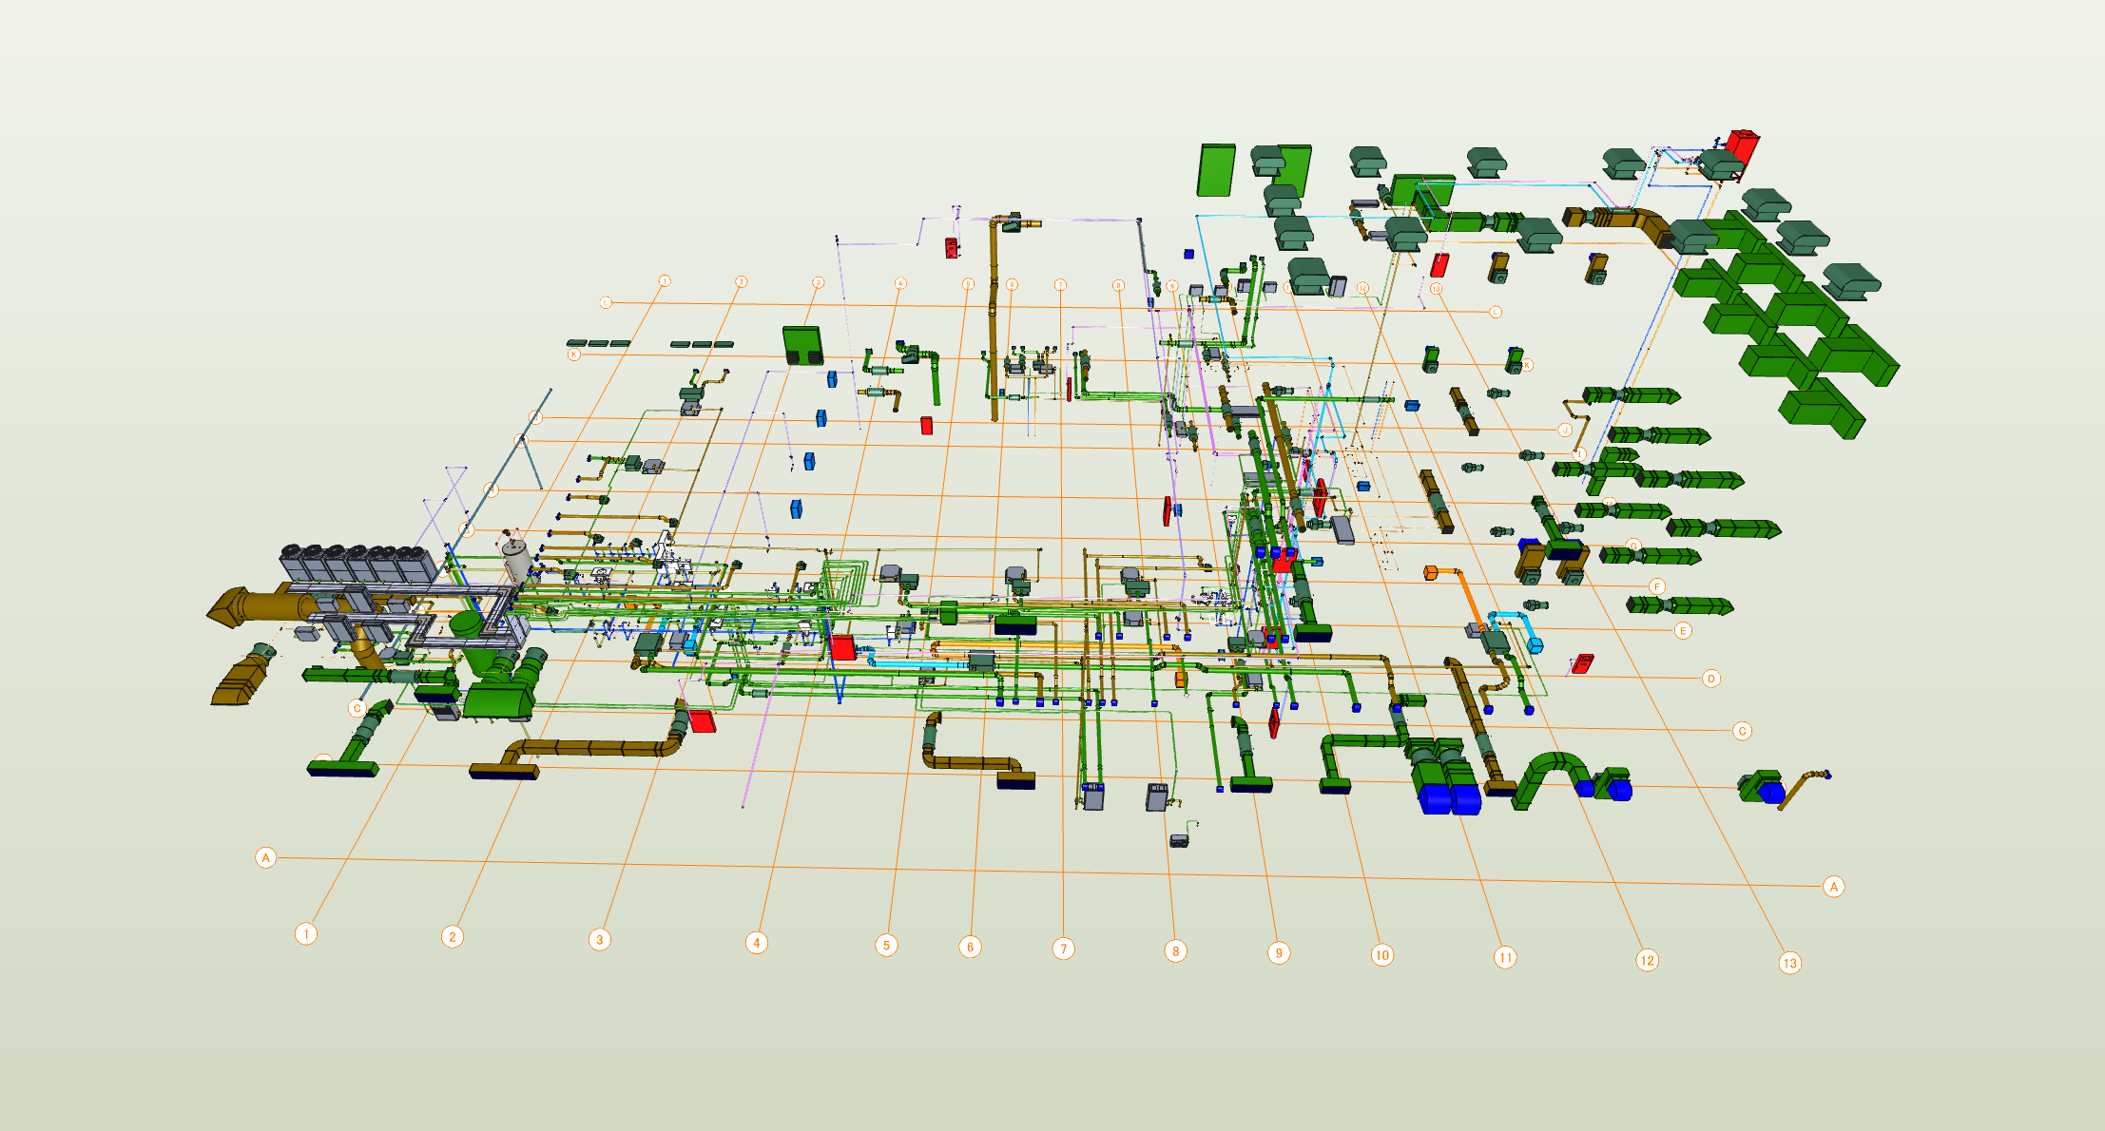Image resolution: width=2105 pixels, height=1131 pixels.
Task: Select grid bubble D on the right
Action: 1710,678
